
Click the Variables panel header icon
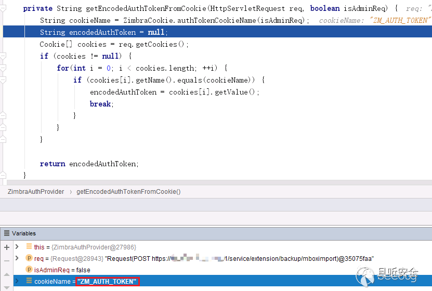pyautogui.click(x=7, y=233)
